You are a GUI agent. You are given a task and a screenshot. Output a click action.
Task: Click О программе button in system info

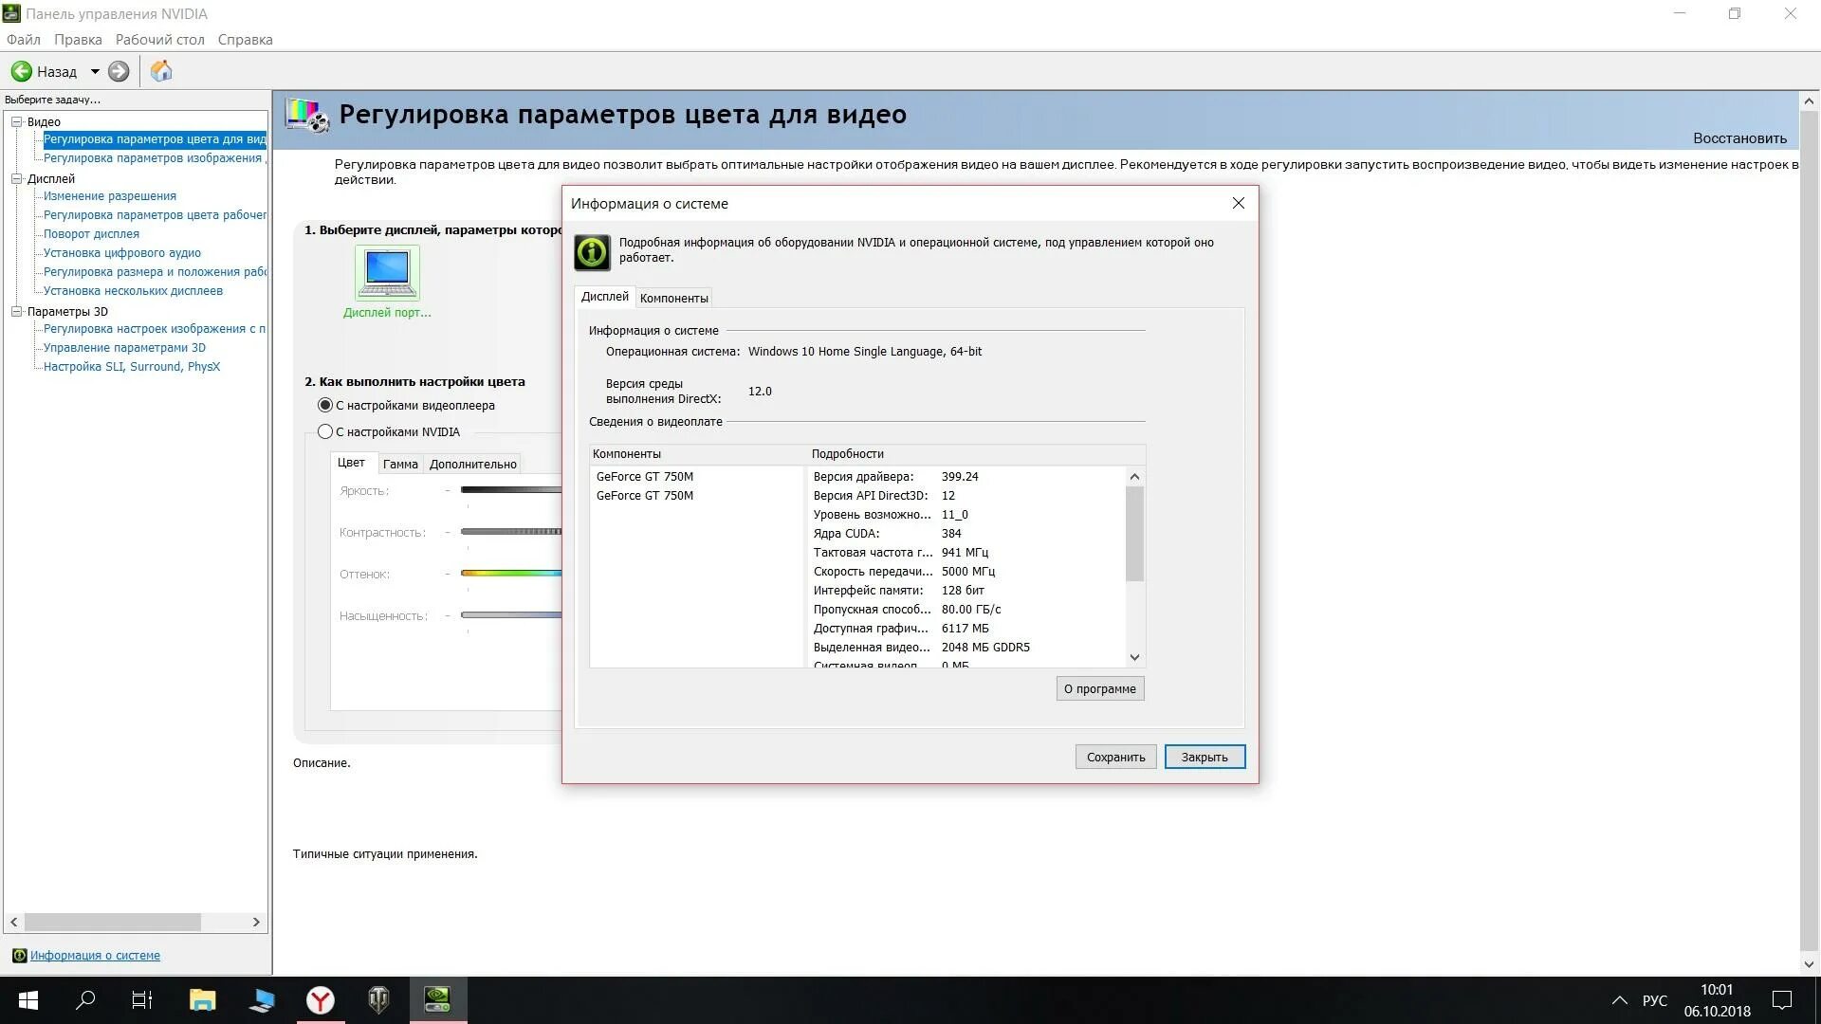[1100, 687]
